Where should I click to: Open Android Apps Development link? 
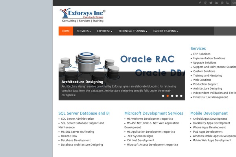coord(210,119)
